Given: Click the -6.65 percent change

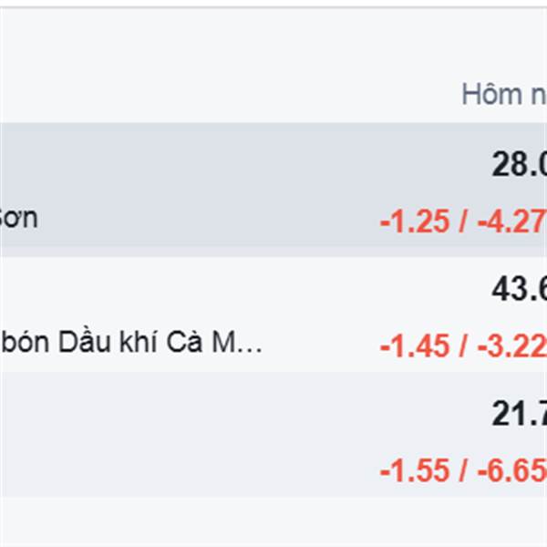Looking at the screenshot, I should (x=511, y=470).
